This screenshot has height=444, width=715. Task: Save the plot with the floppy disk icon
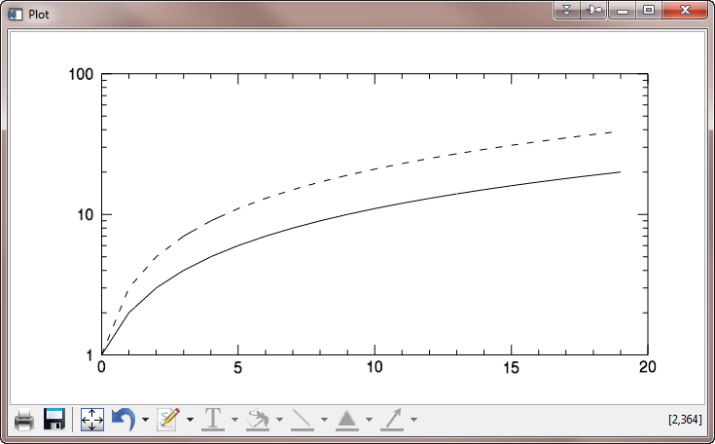point(54,420)
